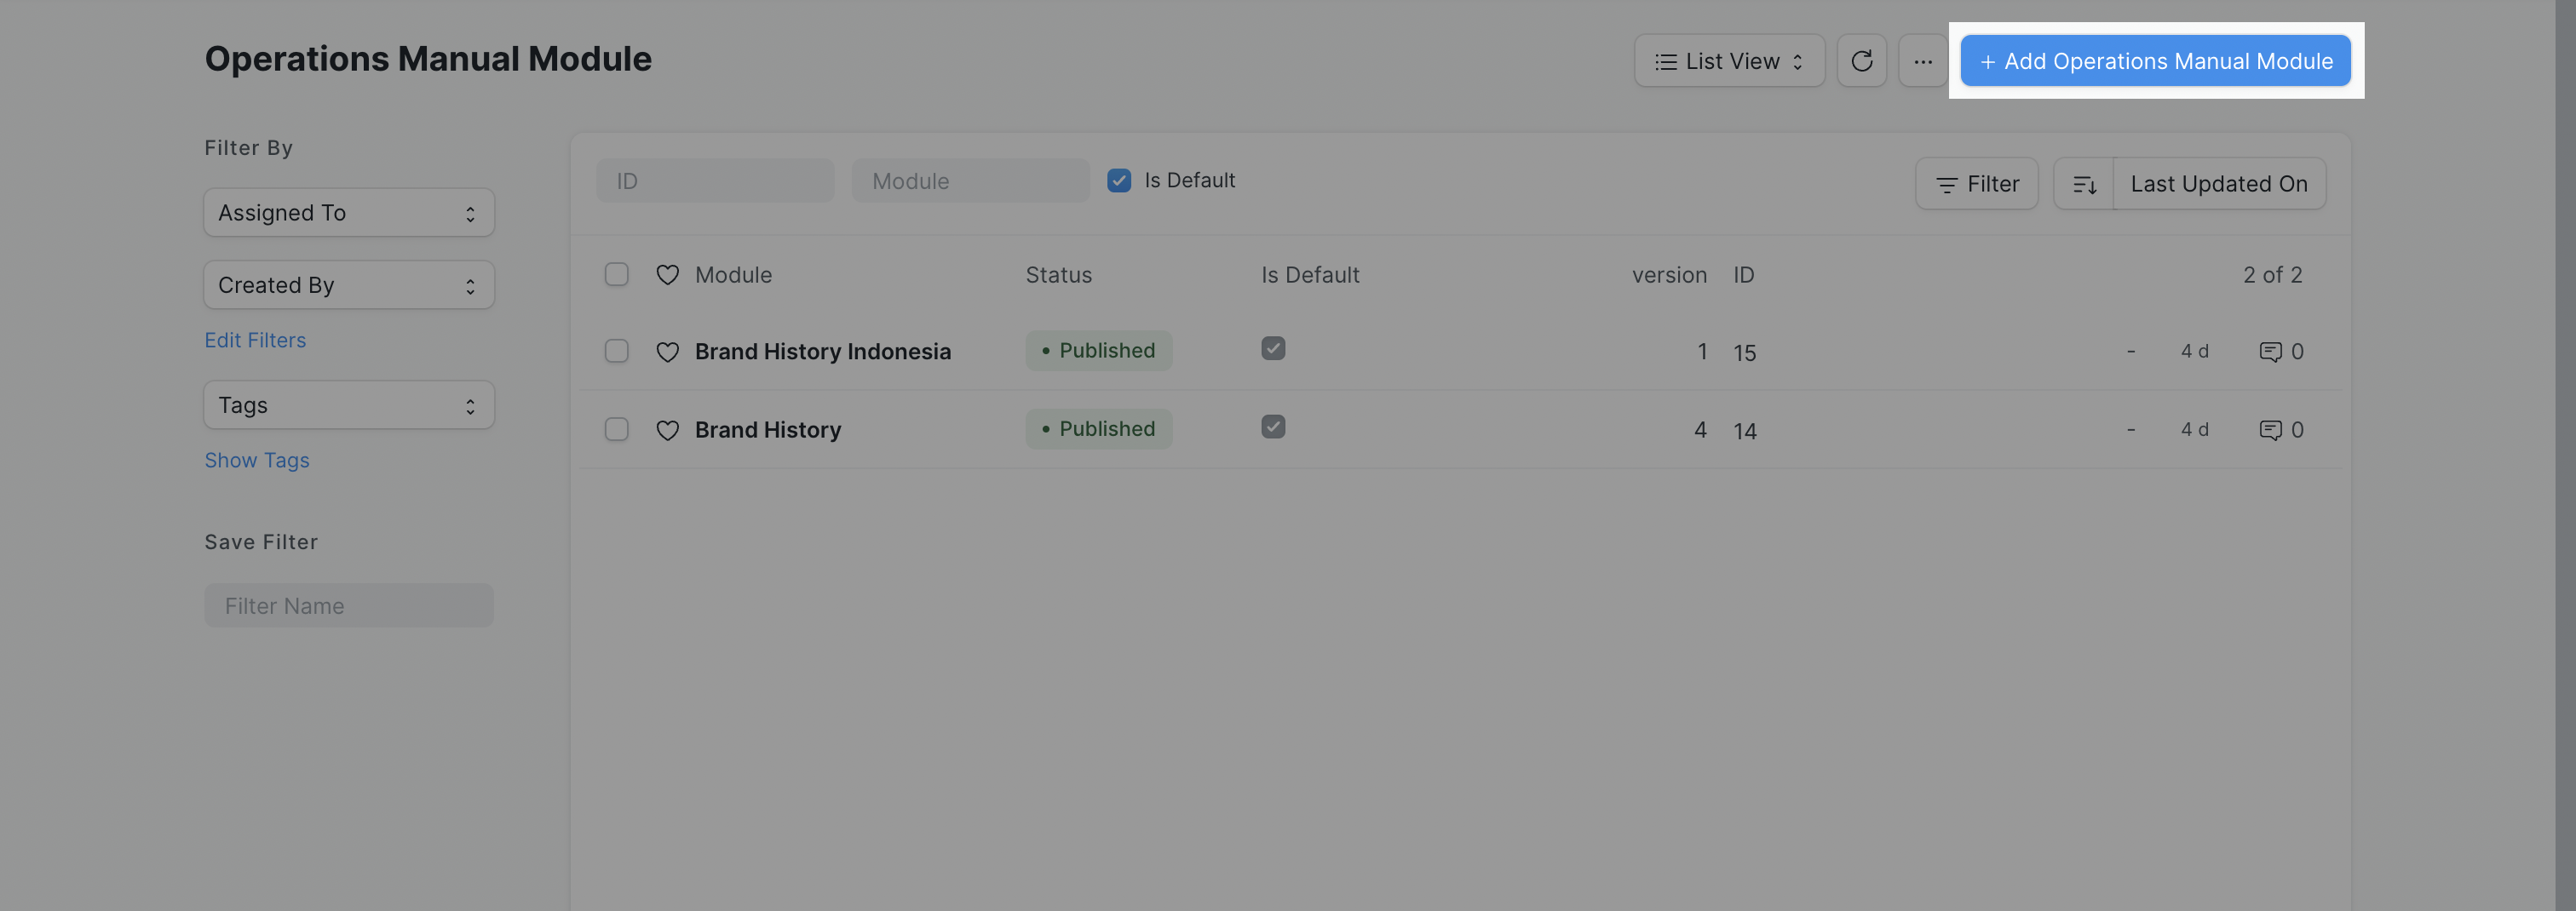The height and width of the screenshot is (911, 2576).
Task: Click Published status on Brand History Indonesia
Action: 1098,351
